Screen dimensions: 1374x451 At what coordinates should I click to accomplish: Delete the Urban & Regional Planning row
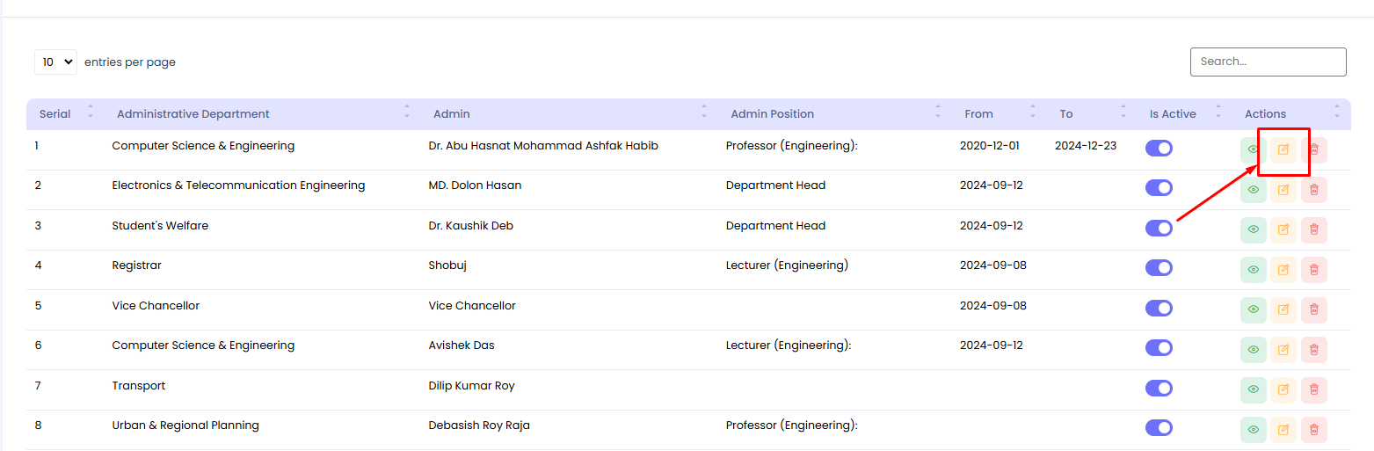(x=1313, y=429)
